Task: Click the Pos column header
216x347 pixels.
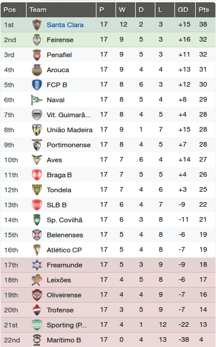Action: pyautogui.click(x=13, y=10)
